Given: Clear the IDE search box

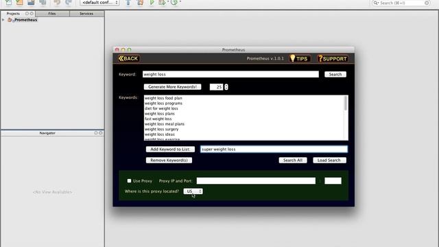Looking at the screenshot, I should pyautogui.click(x=427, y=3).
